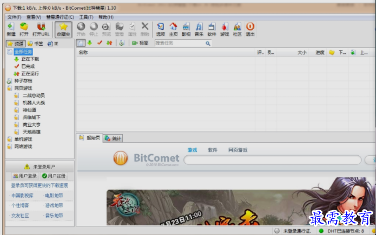Click the 预览 (Preview) toolbar icon
Screen dimensions: 376x235
point(106,29)
